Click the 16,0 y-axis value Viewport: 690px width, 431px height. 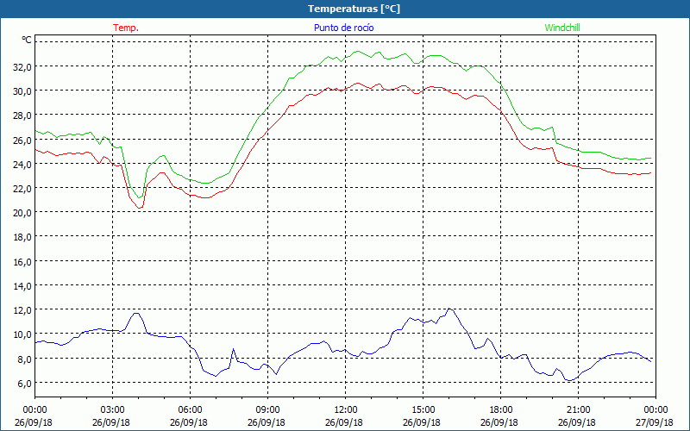(x=22, y=261)
